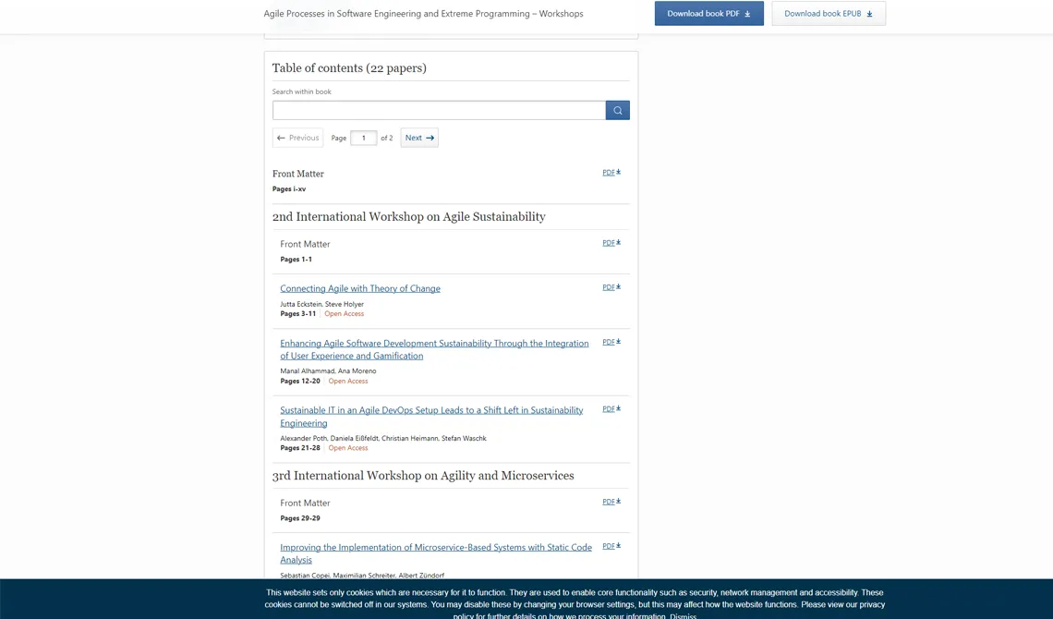Click the Open Access label for Pages 3-11
The width and height of the screenshot is (1053, 619).
click(x=344, y=313)
